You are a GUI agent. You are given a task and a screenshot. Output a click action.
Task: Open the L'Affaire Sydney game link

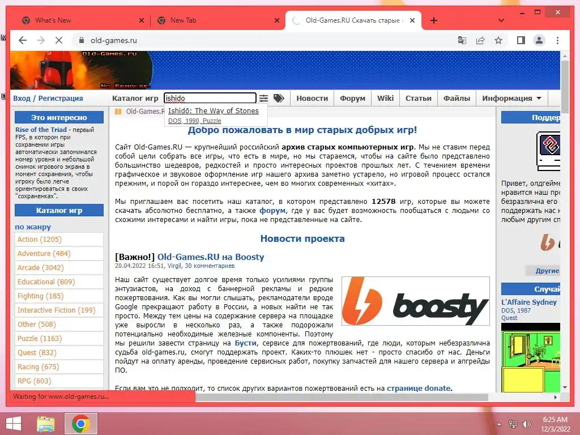tap(529, 302)
